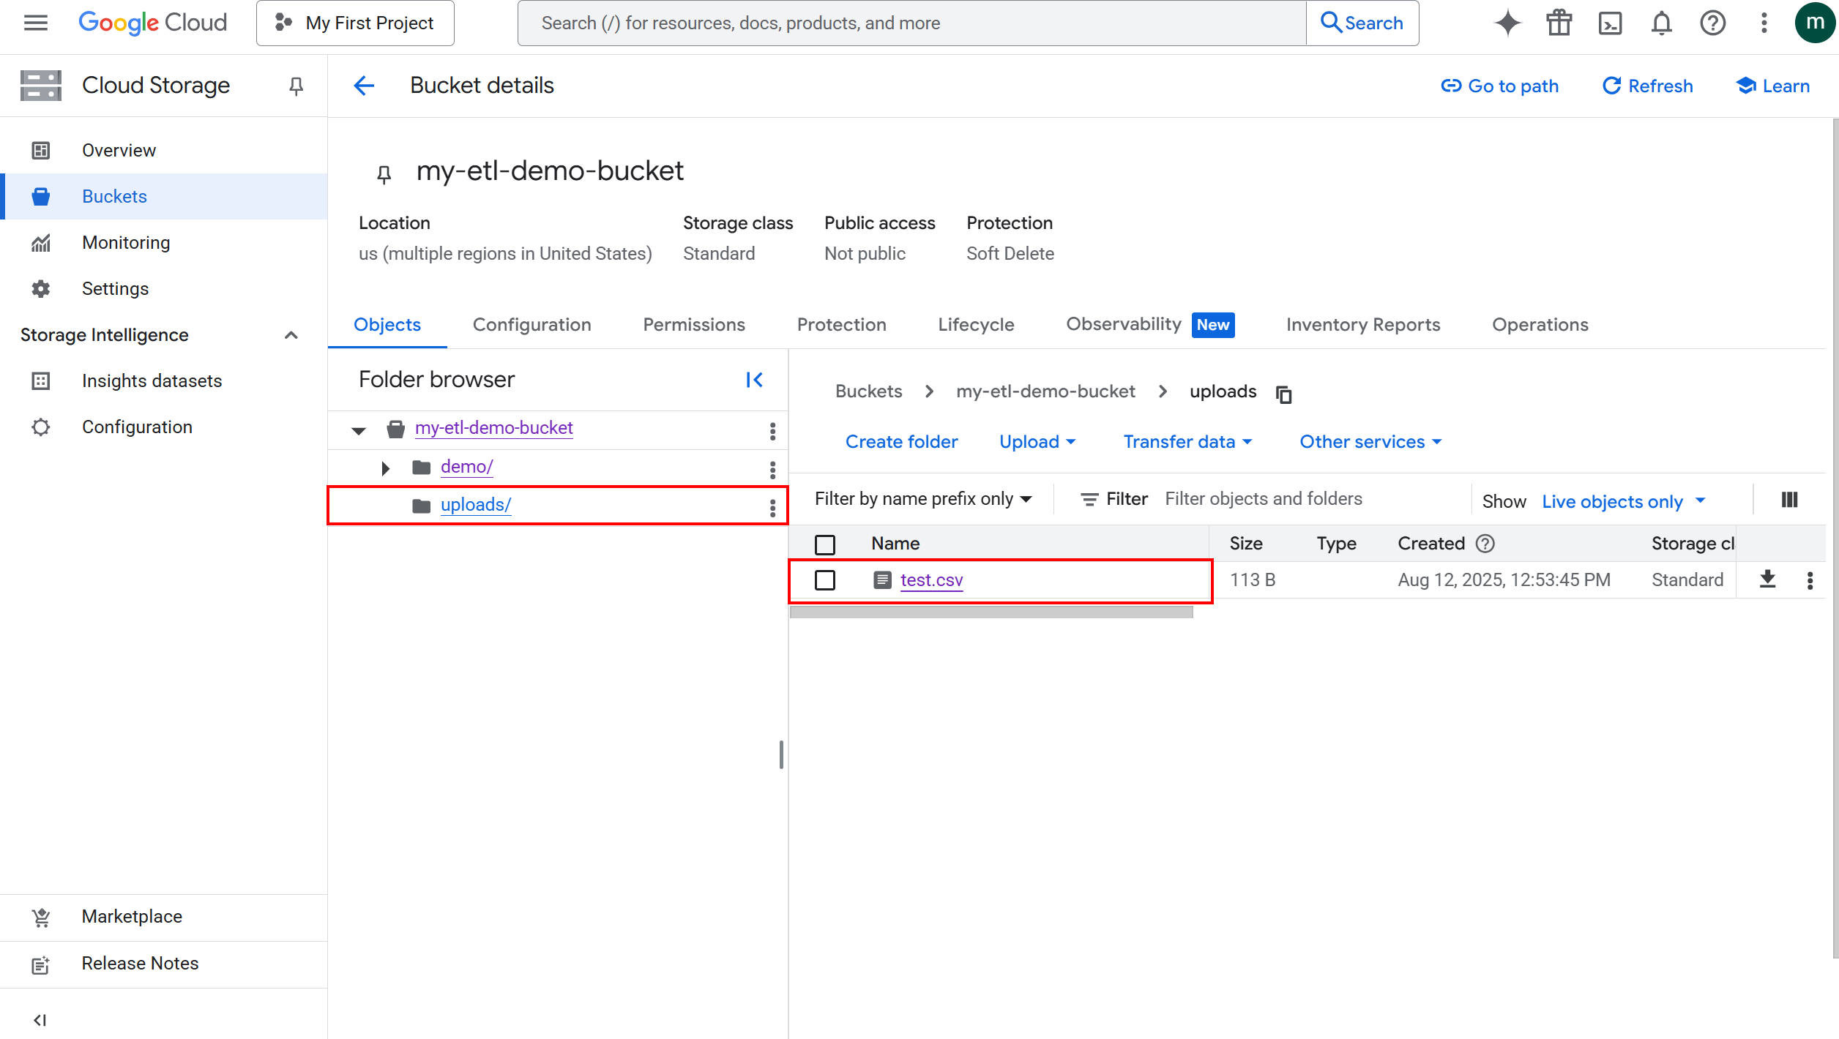Screen dimensions: 1839x1039
Task: Open the free trial gift offer
Action: point(1559,23)
